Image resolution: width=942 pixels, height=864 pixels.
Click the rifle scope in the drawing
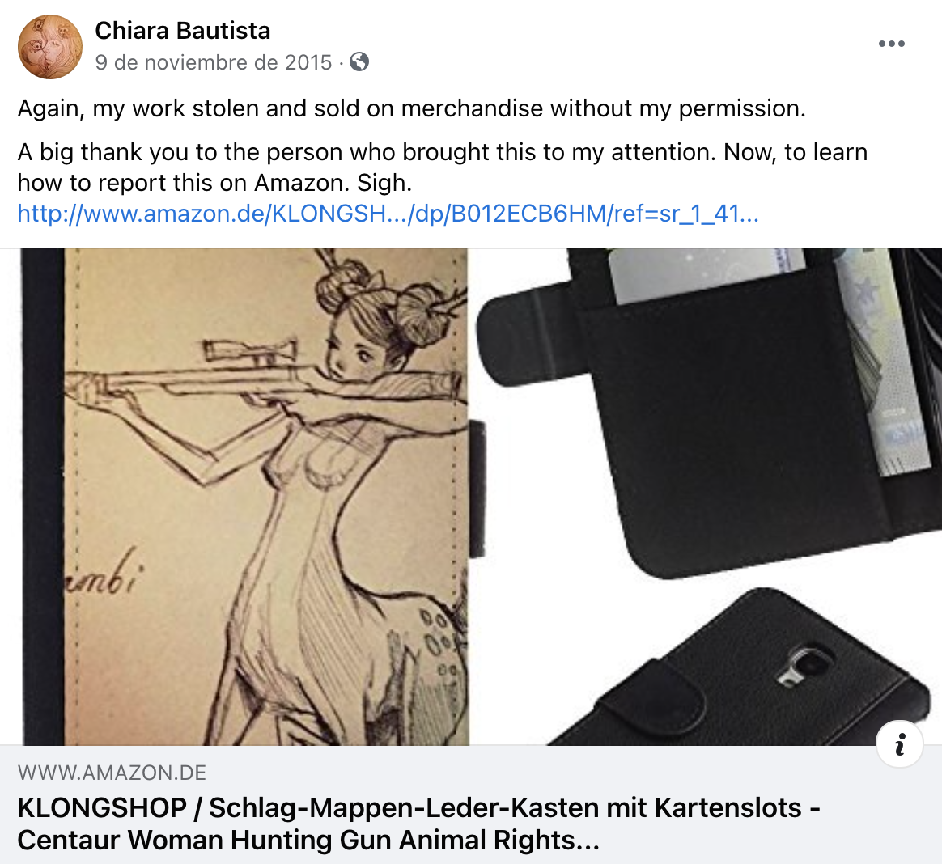[x=249, y=349]
